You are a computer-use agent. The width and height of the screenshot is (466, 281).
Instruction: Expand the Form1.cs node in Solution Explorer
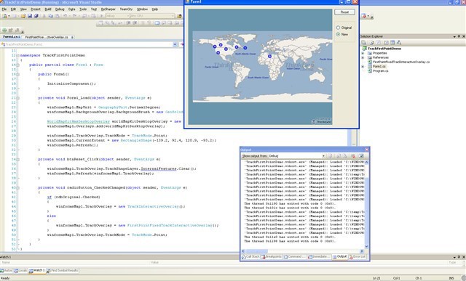(x=363, y=66)
